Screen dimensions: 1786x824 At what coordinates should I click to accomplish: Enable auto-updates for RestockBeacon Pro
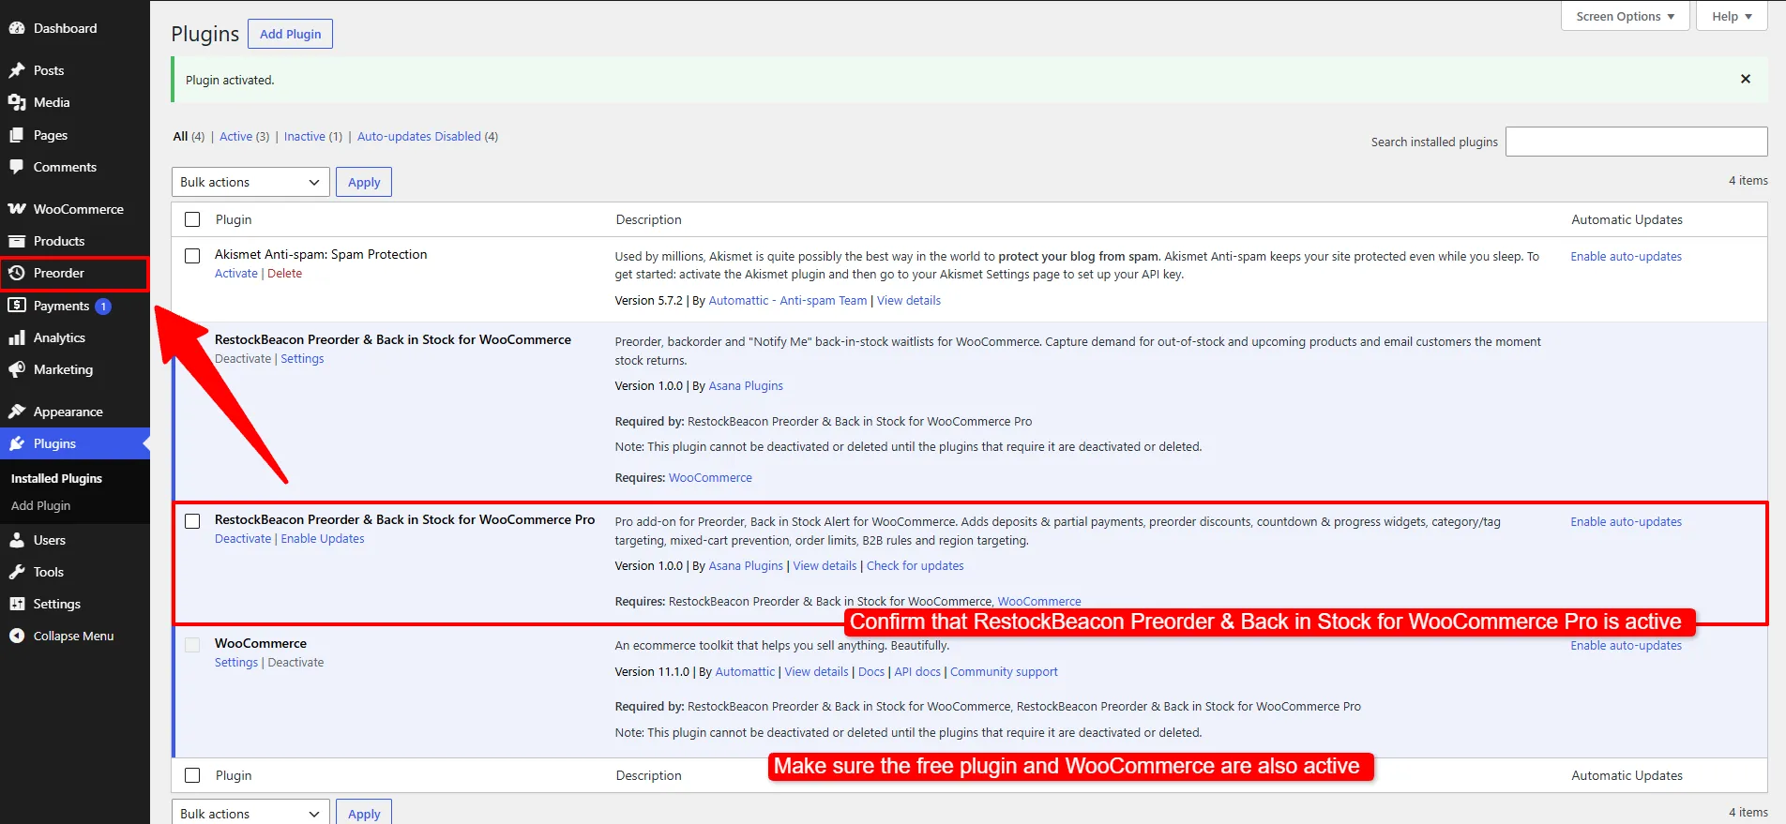pos(1626,522)
